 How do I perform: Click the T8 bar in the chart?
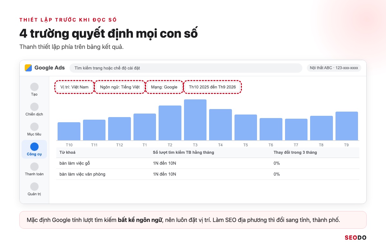tap(321, 128)
